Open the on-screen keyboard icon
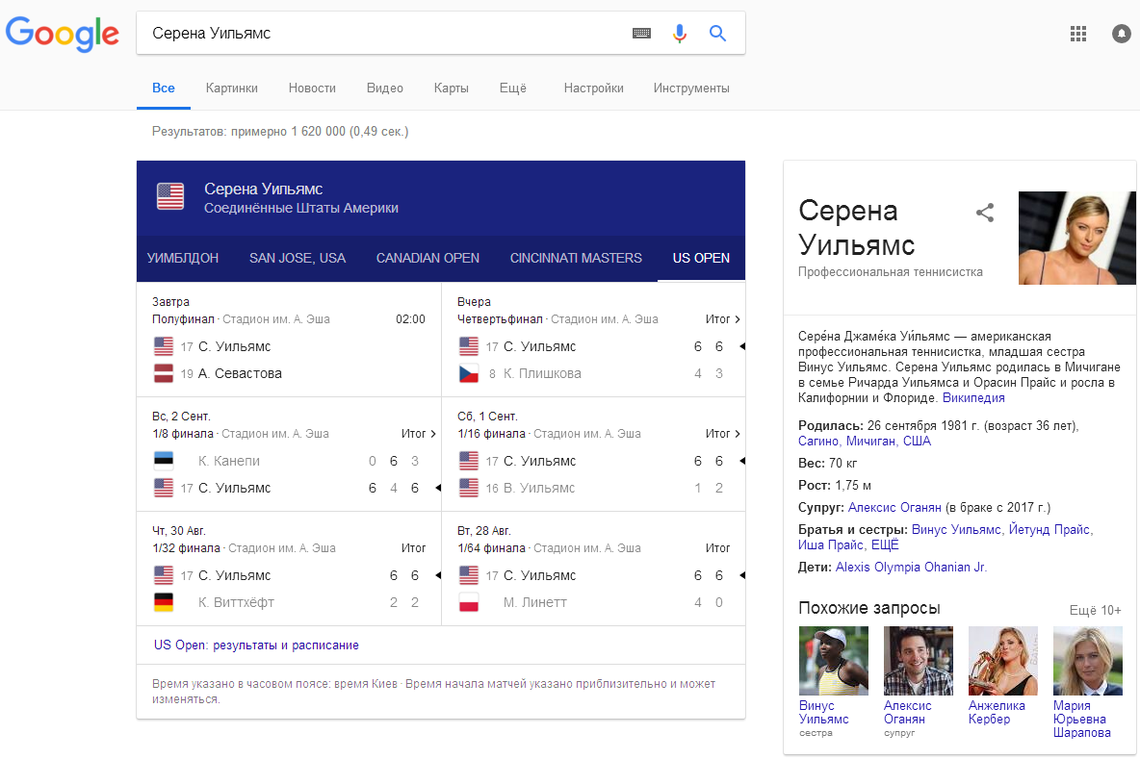Screen dimensions: 1140x759 (x=641, y=34)
